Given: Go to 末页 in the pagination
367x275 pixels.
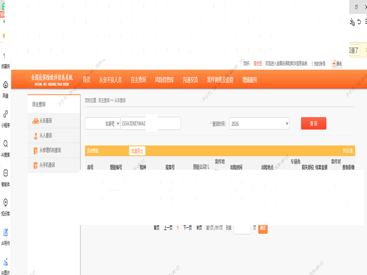Looking at the screenshot, I should coord(199,228).
